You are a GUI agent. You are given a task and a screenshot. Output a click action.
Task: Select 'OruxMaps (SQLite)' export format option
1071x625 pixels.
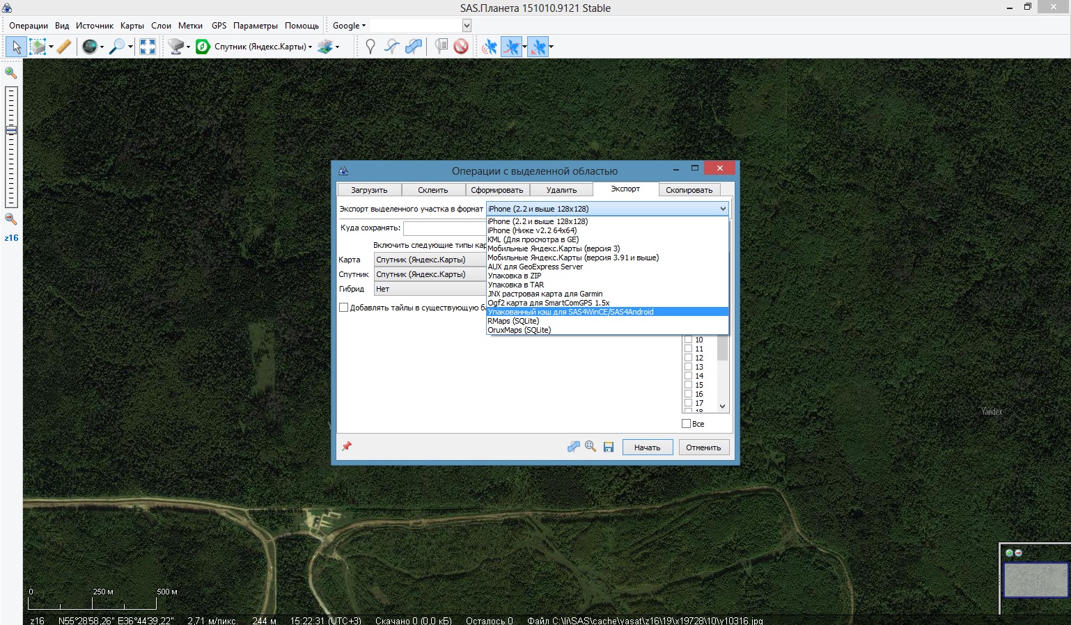coord(519,330)
